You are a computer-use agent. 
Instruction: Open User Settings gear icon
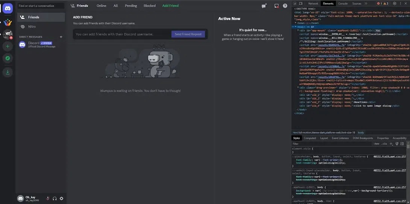click(61, 198)
